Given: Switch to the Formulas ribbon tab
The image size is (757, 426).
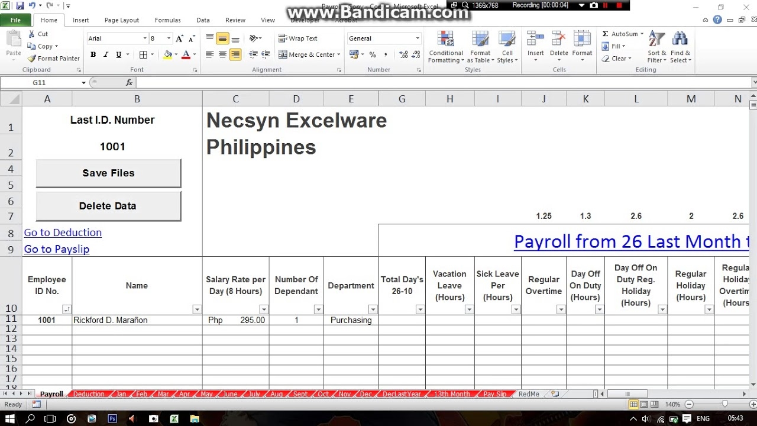Looking at the screenshot, I should coord(167,20).
